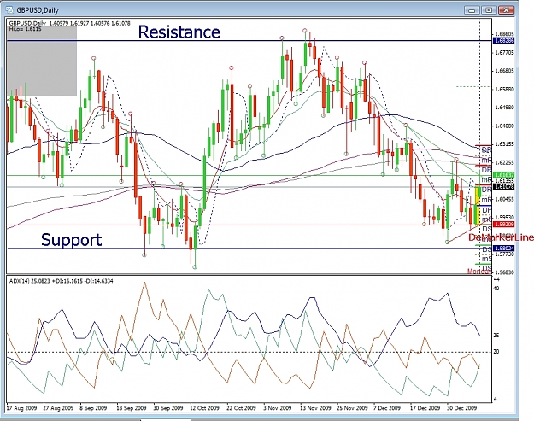Click the 'GBPUSD,Daily' title text
Viewport: 534px width, 421px height.
(x=38, y=10)
